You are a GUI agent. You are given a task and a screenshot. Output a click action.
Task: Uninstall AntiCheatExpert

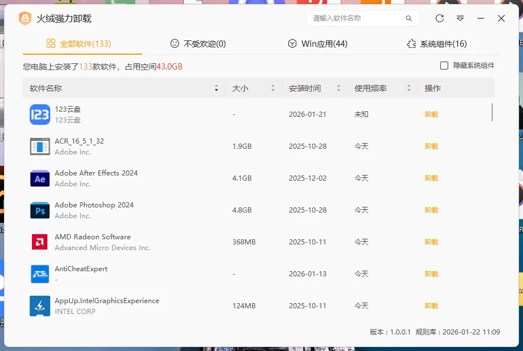tap(431, 274)
